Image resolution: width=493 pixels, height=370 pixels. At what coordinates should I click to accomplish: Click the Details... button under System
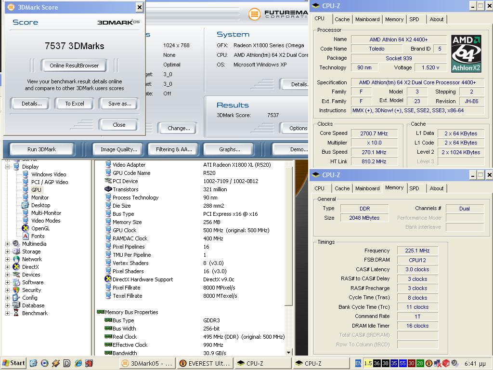pyautogui.click(x=295, y=84)
